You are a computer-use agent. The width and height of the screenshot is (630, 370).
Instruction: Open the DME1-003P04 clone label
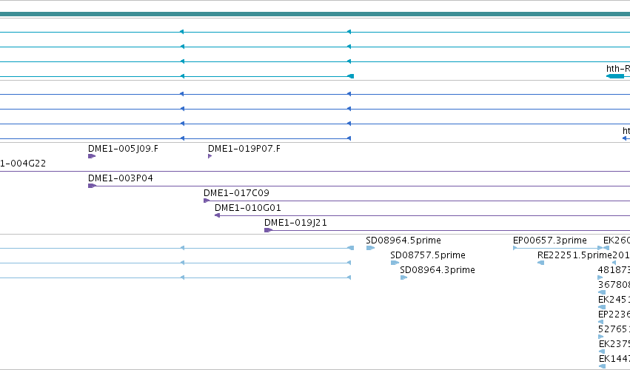pos(121,178)
